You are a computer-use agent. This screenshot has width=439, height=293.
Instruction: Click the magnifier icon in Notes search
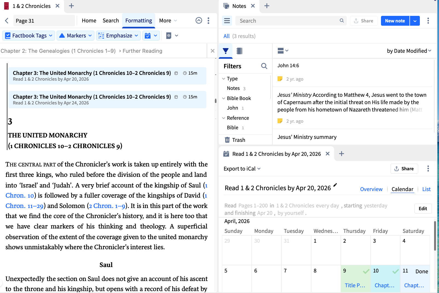[342, 20]
